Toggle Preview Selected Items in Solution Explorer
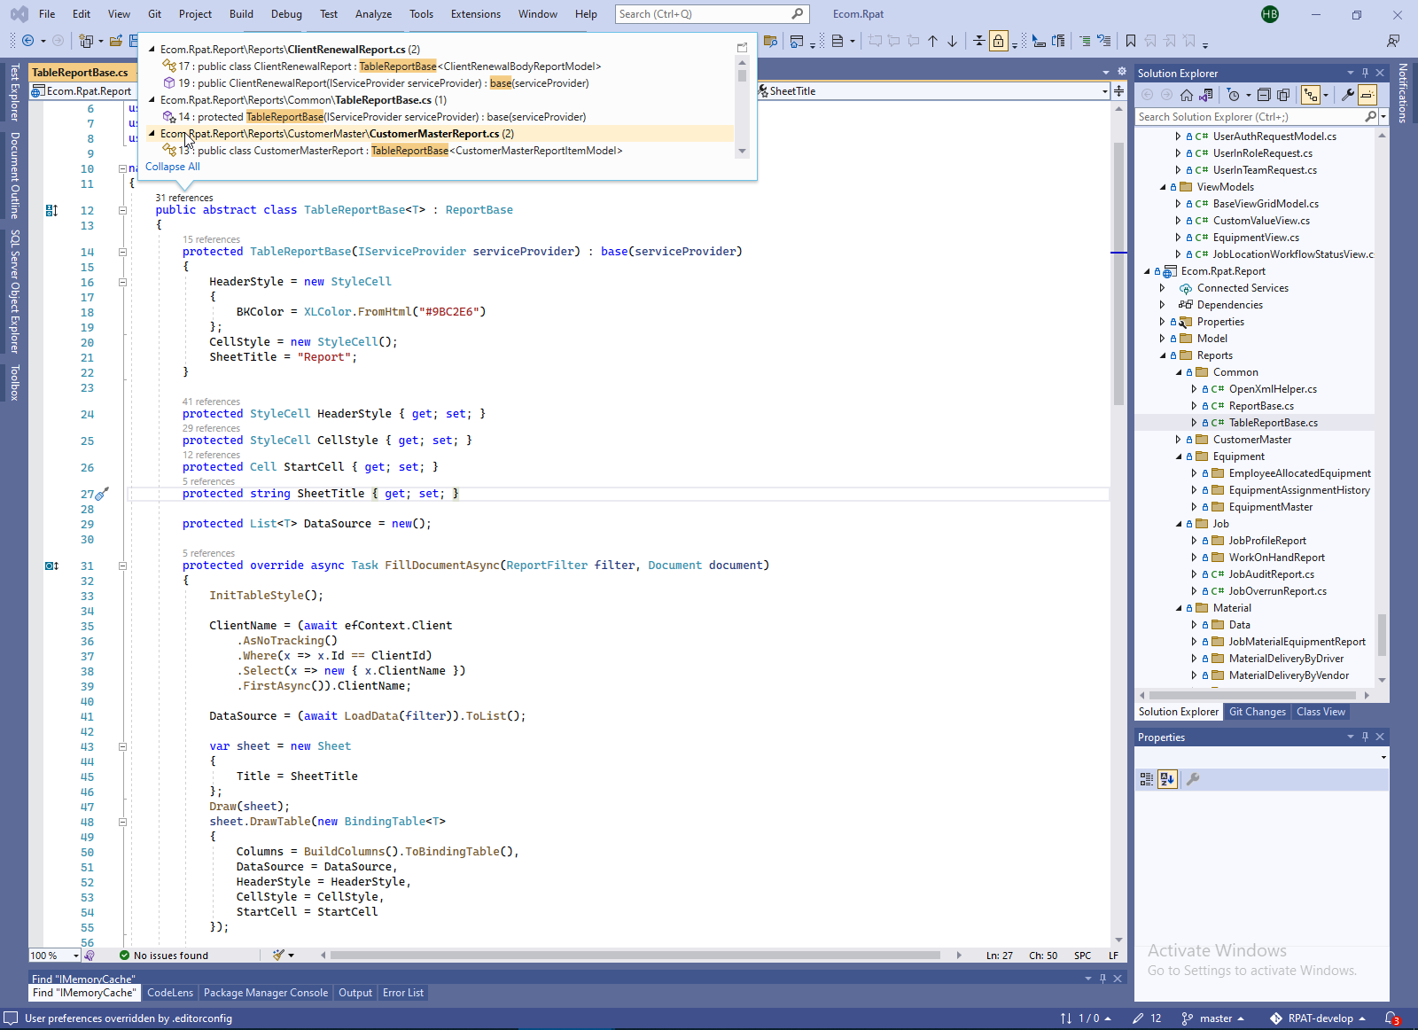Viewport: 1418px width, 1030px height. 1367,95
